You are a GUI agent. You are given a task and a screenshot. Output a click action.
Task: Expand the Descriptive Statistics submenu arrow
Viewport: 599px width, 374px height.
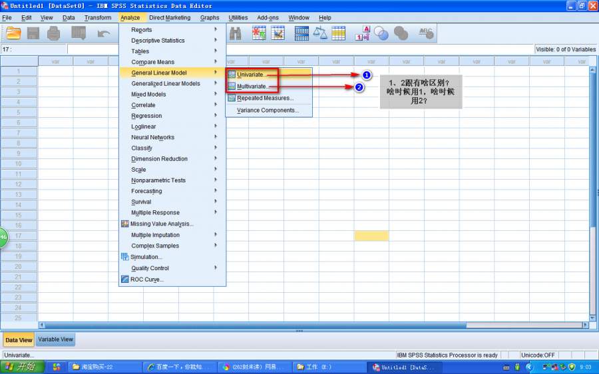point(216,40)
